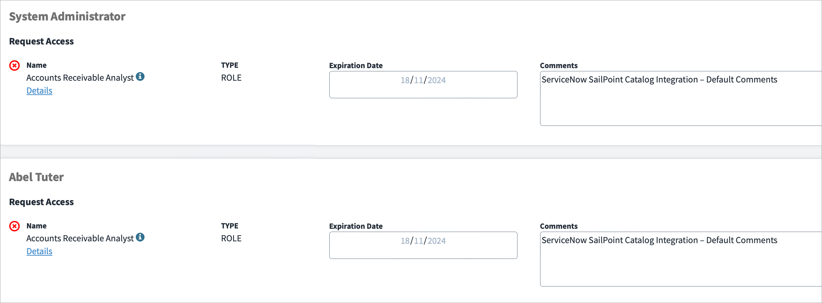Click info icon beside Abel Tuter's role name
This screenshot has height=303, width=822.
pyautogui.click(x=140, y=237)
